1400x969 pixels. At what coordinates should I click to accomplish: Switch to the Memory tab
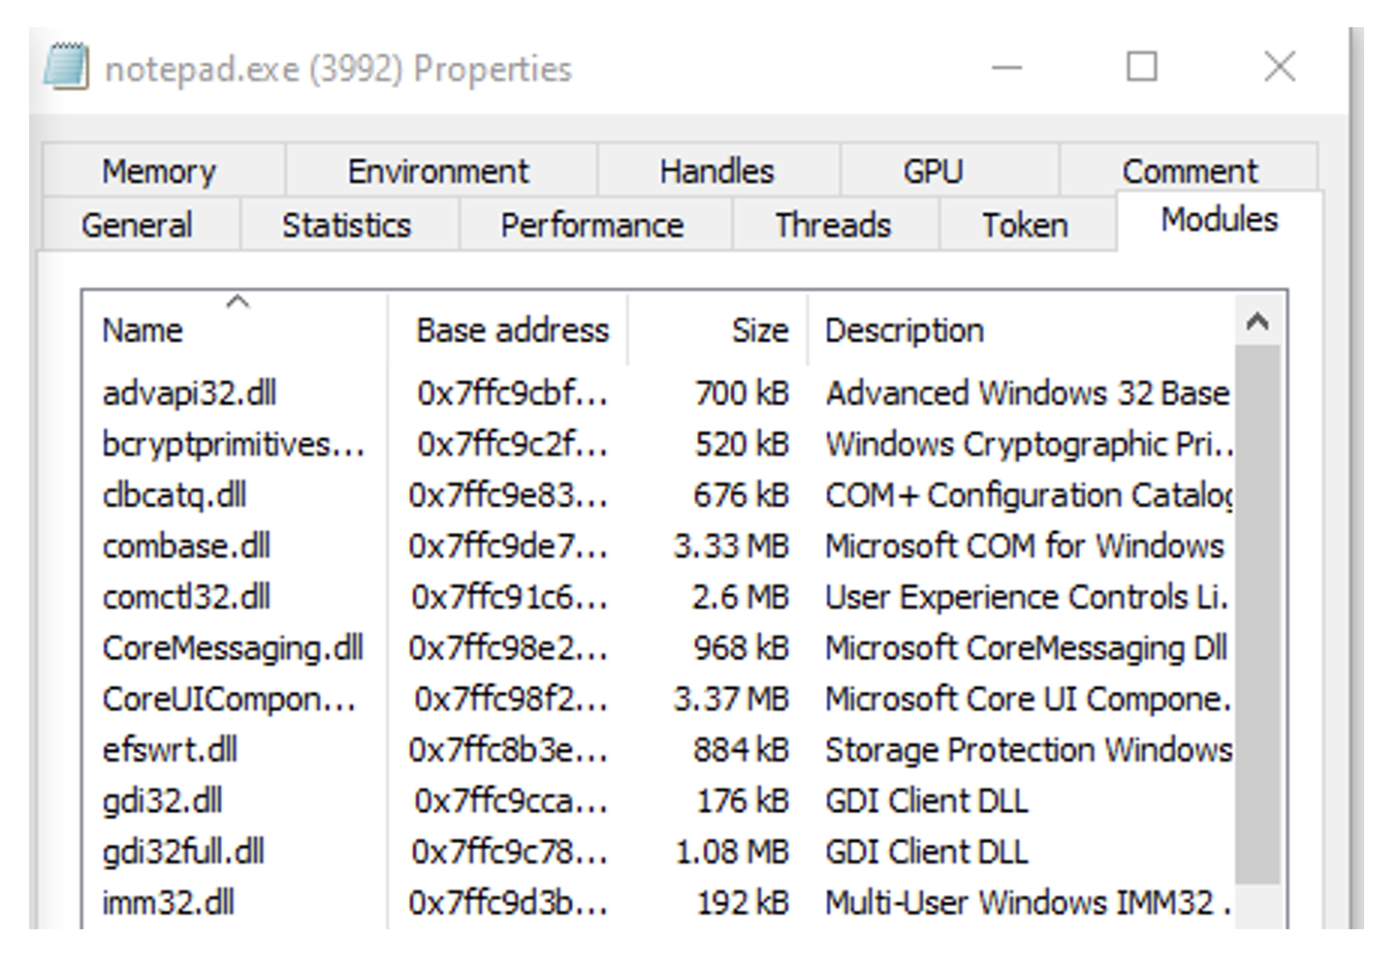[x=160, y=172]
